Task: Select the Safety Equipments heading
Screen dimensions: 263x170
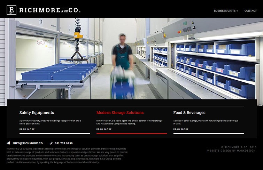Action: pyautogui.click(x=37, y=113)
